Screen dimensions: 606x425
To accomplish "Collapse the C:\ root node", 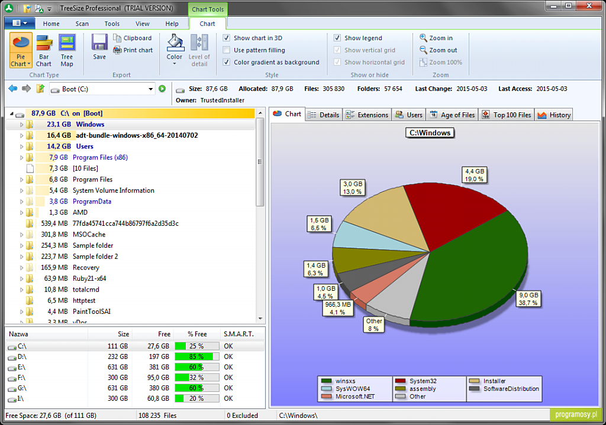I will [12, 113].
